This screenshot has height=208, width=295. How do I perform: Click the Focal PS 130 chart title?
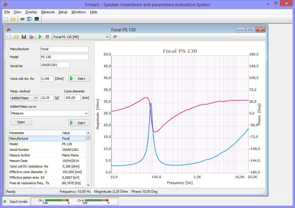[x=180, y=51]
